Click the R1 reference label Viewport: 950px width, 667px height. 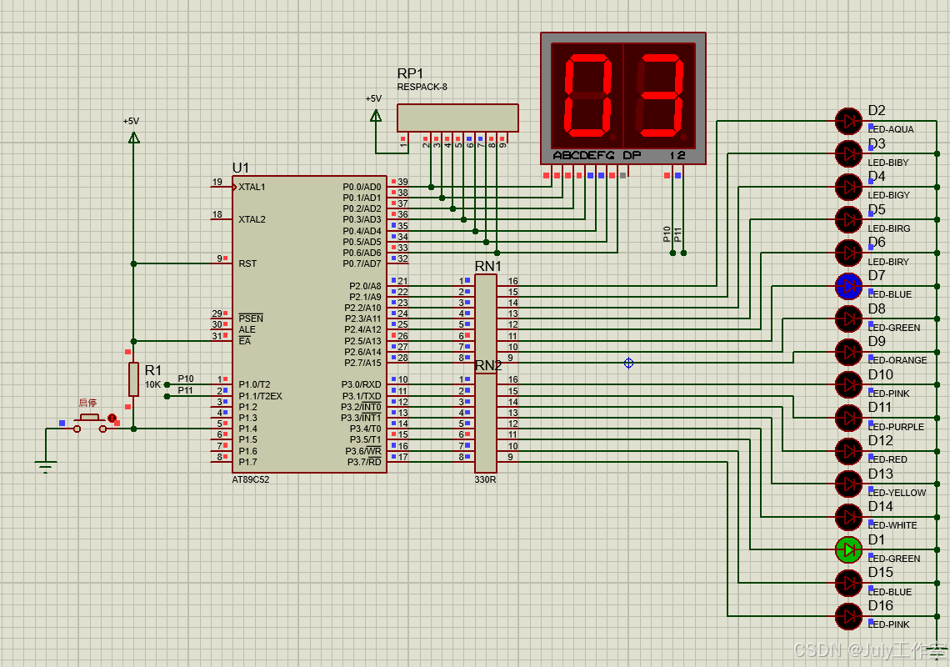click(153, 370)
